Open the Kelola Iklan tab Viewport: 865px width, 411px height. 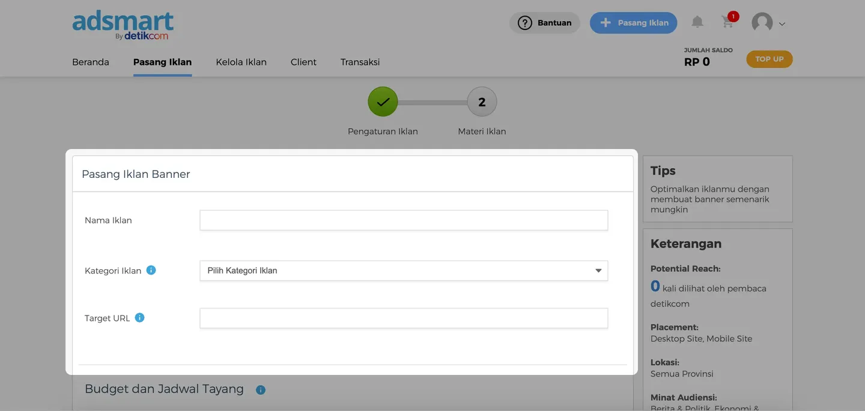pos(241,62)
